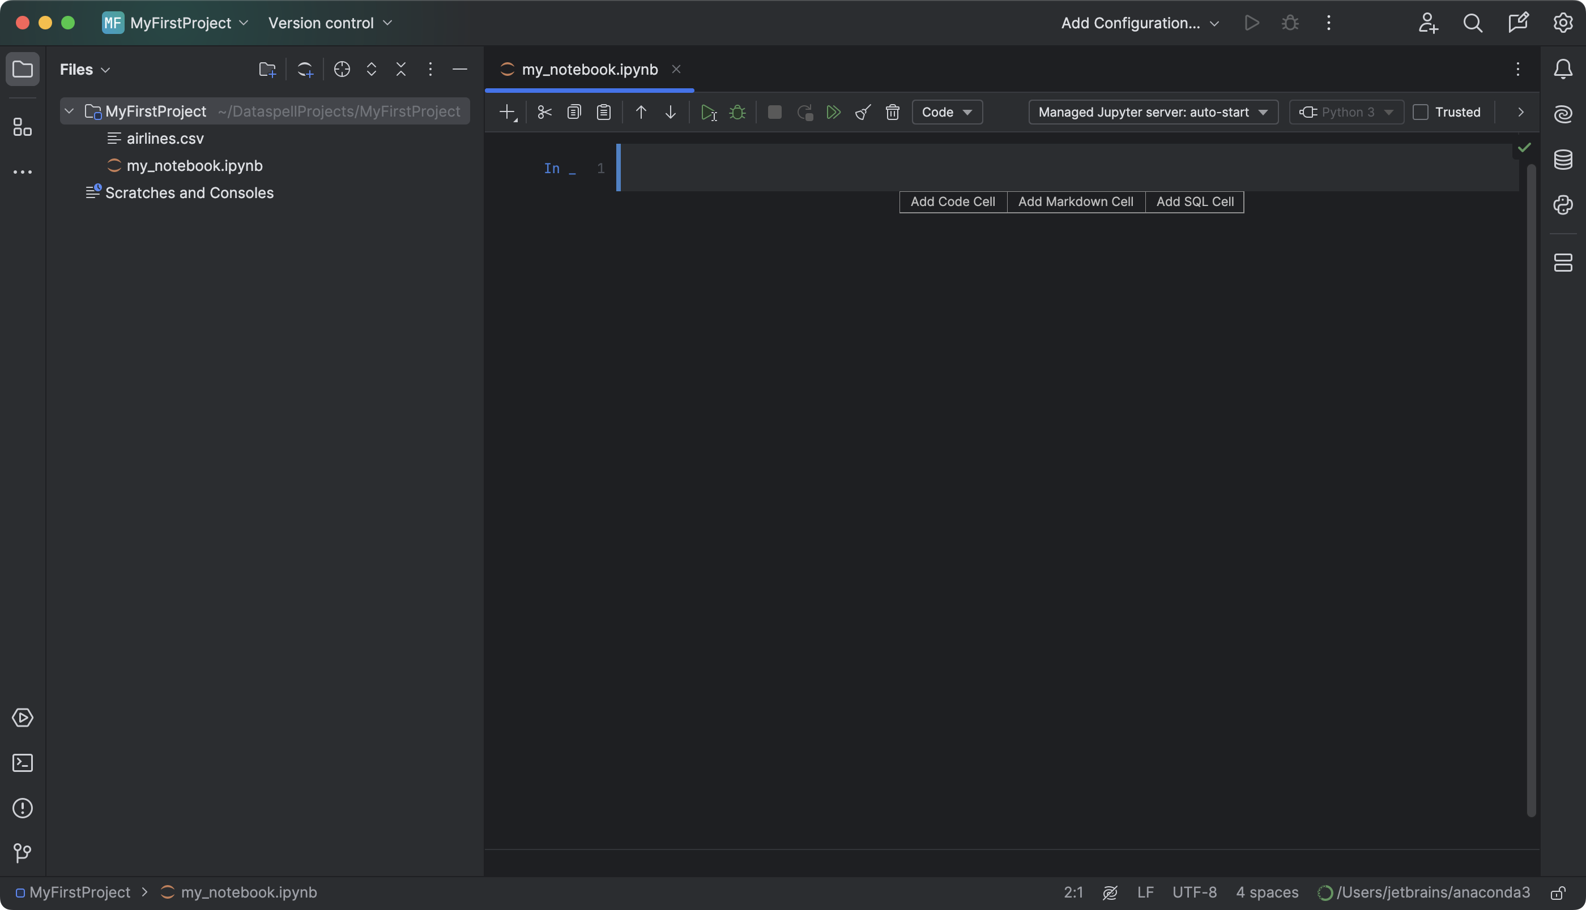
Task: Debug the current cell
Action: tap(738, 112)
